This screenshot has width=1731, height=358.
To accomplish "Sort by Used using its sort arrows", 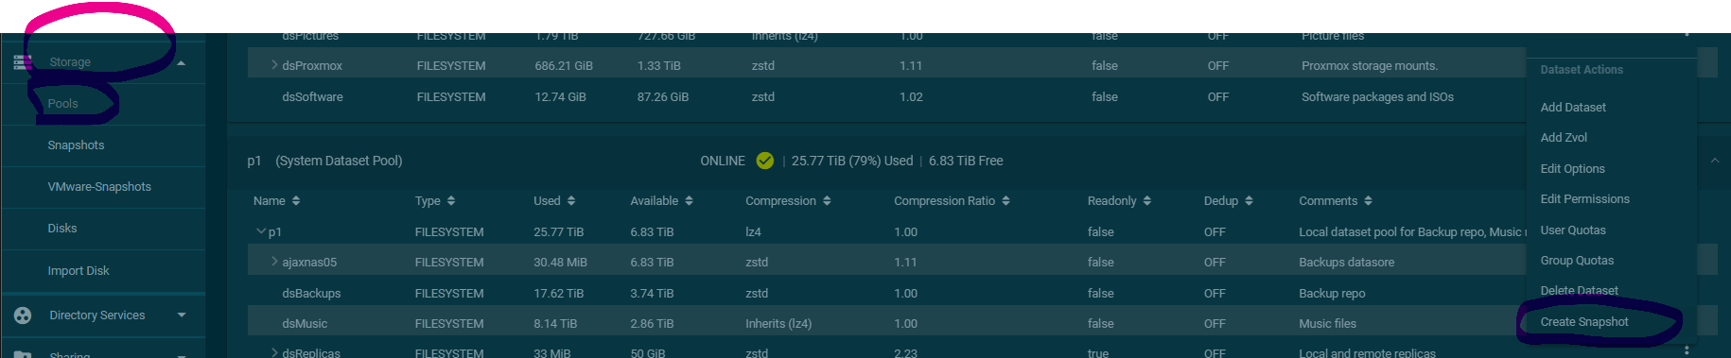I will pyautogui.click(x=571, y=201).
